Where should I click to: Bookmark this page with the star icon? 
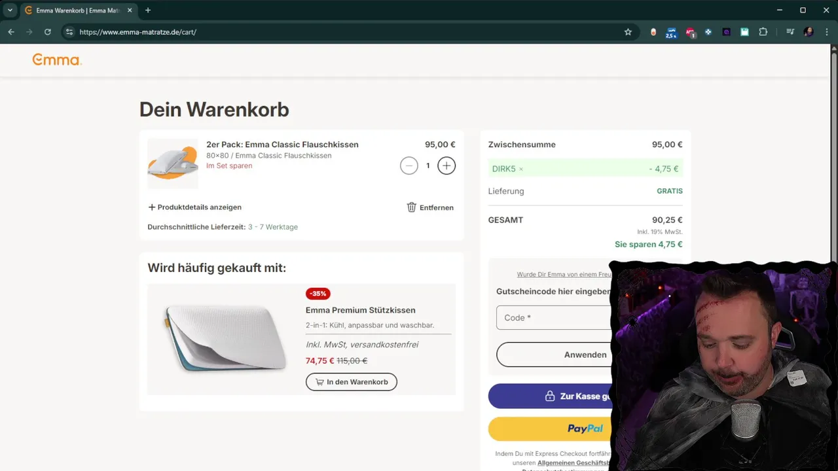click(x=628, y=32)
